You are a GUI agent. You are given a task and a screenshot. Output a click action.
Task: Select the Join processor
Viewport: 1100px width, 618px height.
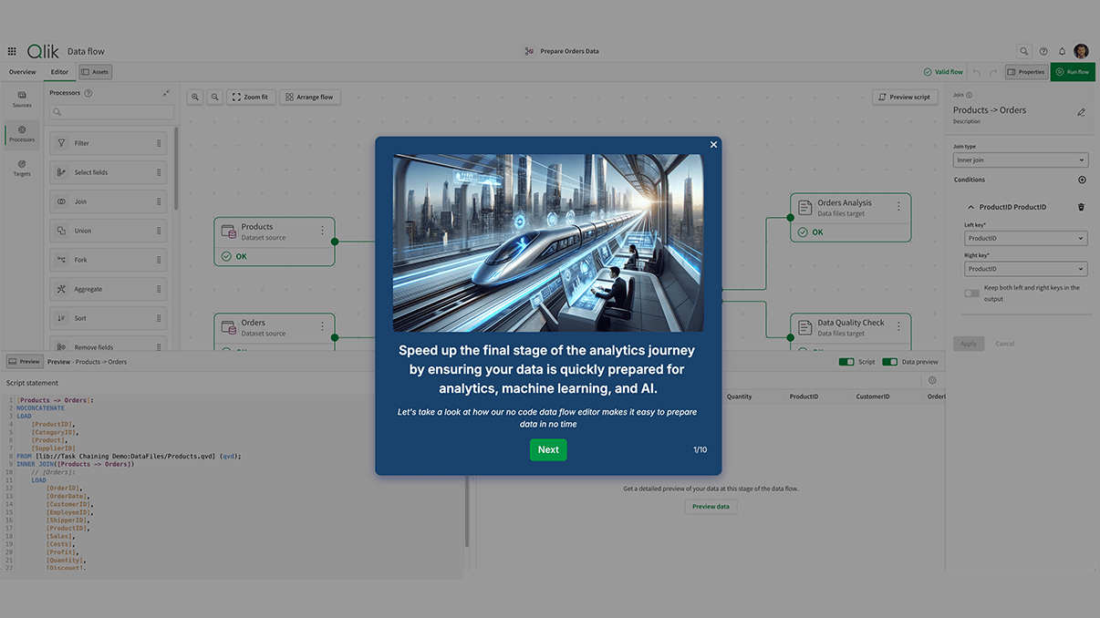pos(108,201)
